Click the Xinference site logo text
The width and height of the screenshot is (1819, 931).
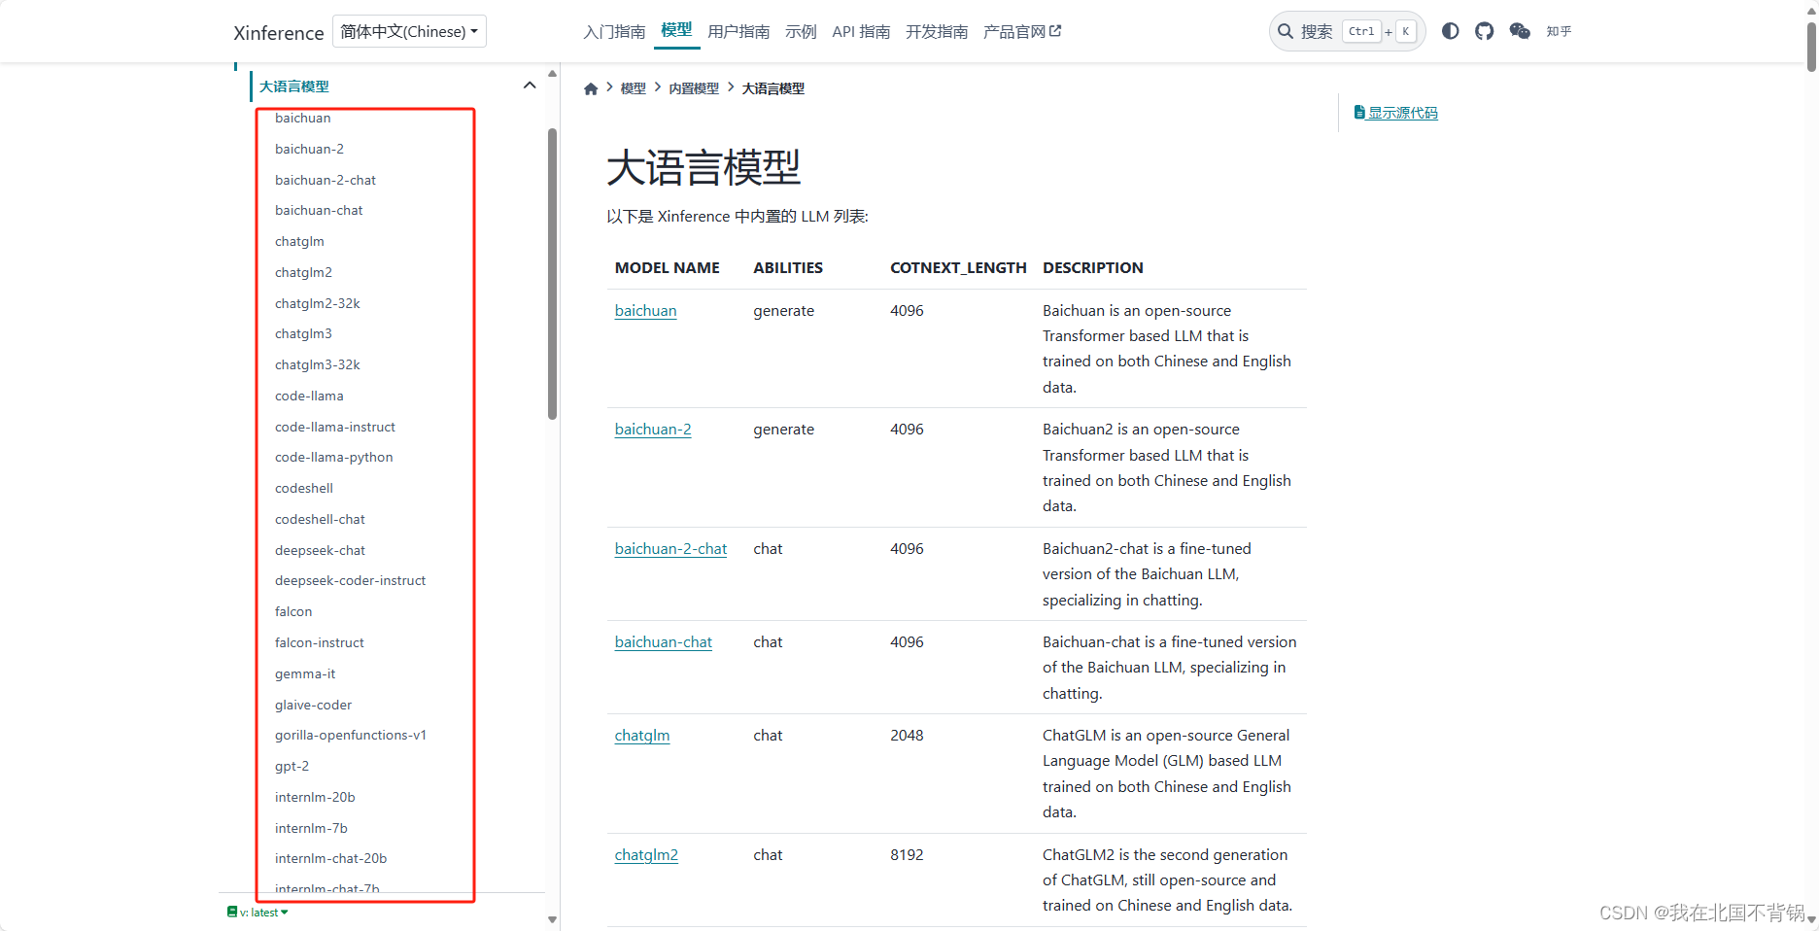coord(278,32)
